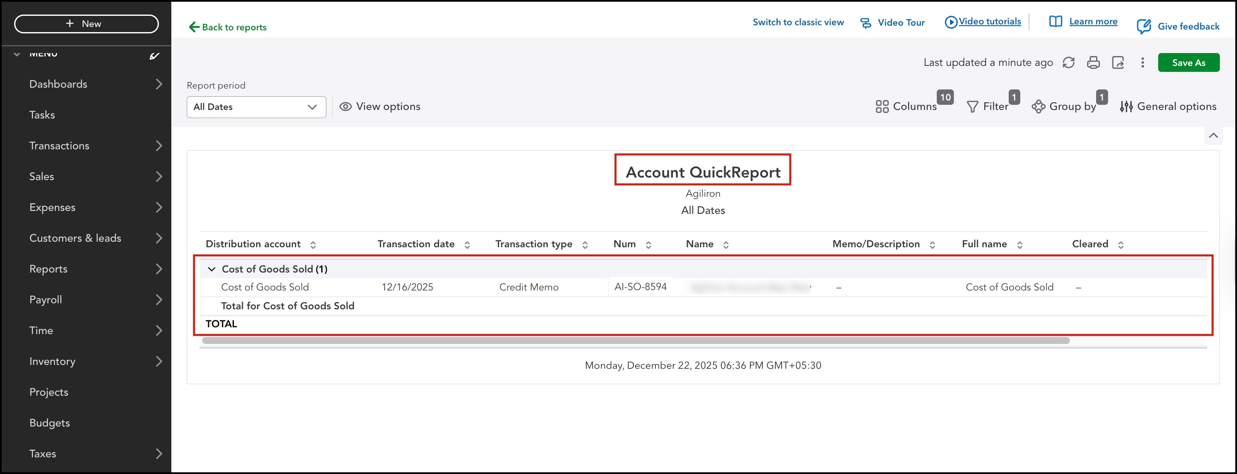Click the Save As button
The height and width of the screenshot is (474, 1237).
point(1188,63)
